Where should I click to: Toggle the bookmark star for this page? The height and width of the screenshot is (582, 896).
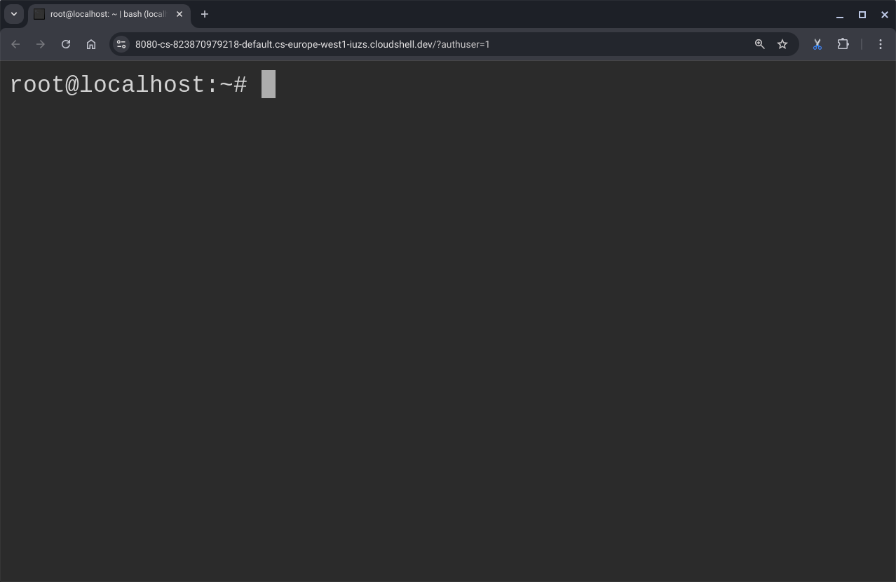click(782, 43)
